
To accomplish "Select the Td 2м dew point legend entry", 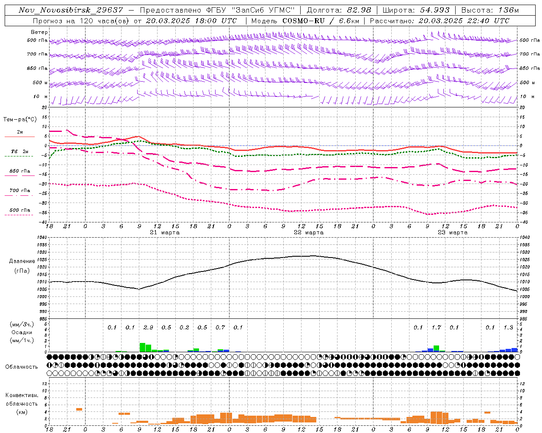I will click(20, 151).
